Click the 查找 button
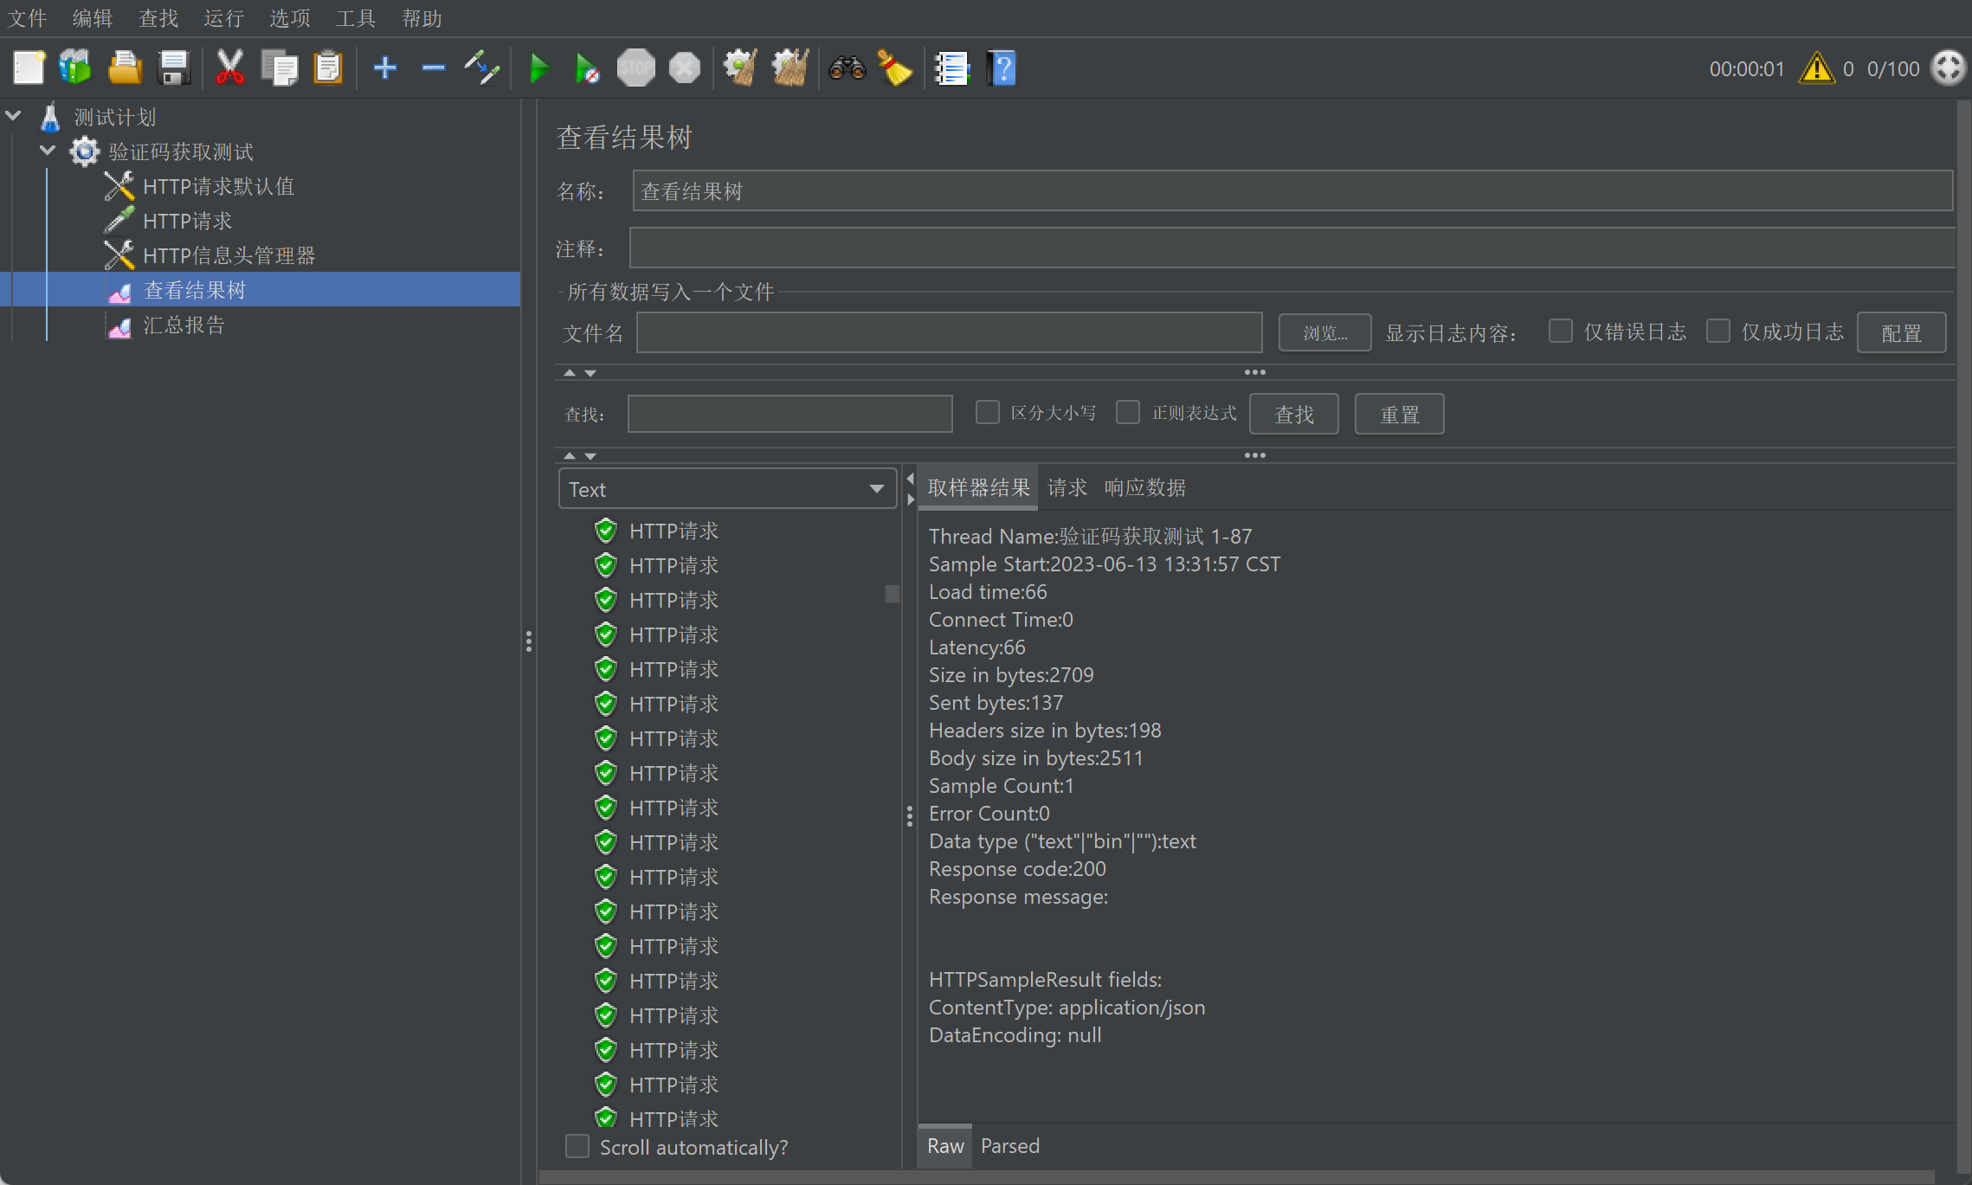The height and width of the screenshot is (1185, 1972). (1293, 414)
